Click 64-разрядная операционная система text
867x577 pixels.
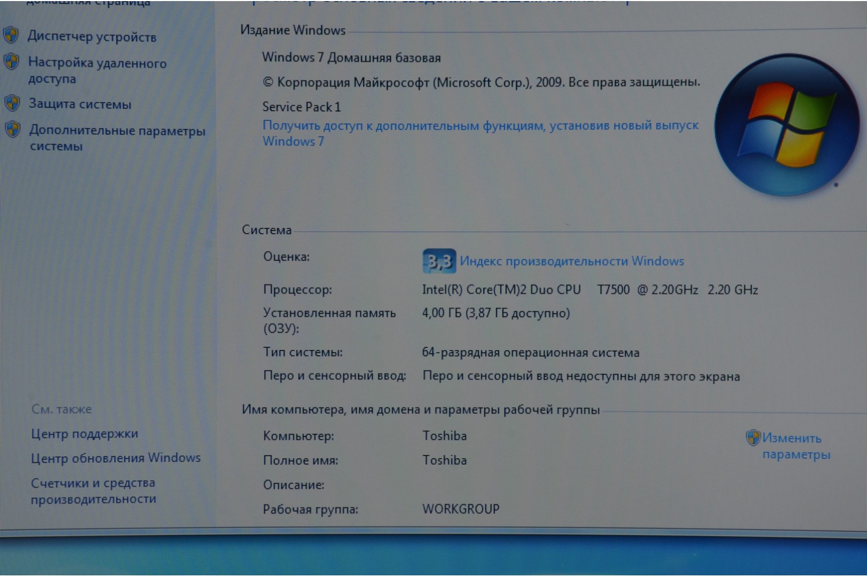pyautogui.click(x=531, y=353)
